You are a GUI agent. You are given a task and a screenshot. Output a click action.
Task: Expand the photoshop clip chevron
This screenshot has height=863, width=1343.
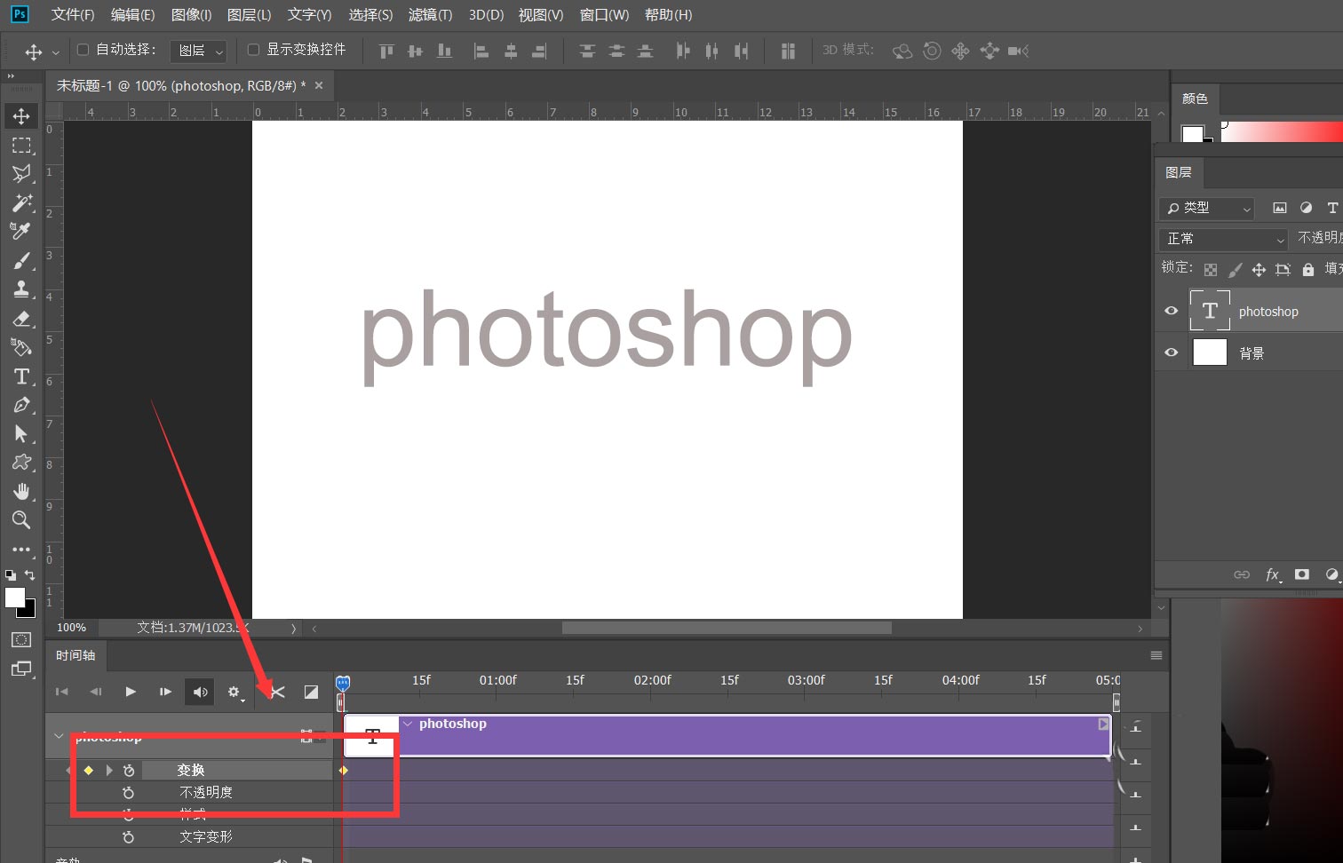[408, 724]
